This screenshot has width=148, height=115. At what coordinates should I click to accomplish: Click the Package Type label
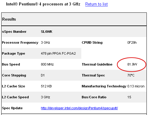[13, 53]
